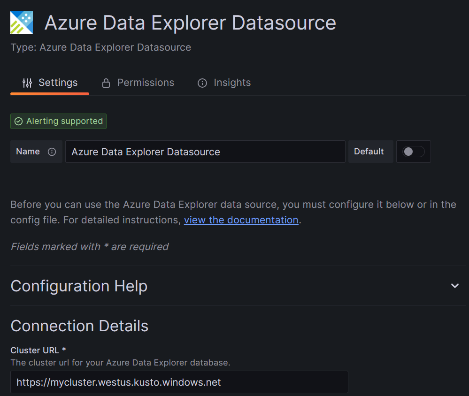Screen dimensions: 469x396
Task: Click the info icon beside Insights
Action: (202, 83)
